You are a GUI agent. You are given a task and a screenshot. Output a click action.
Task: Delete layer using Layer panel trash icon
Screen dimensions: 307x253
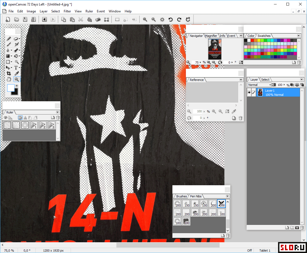302,228
